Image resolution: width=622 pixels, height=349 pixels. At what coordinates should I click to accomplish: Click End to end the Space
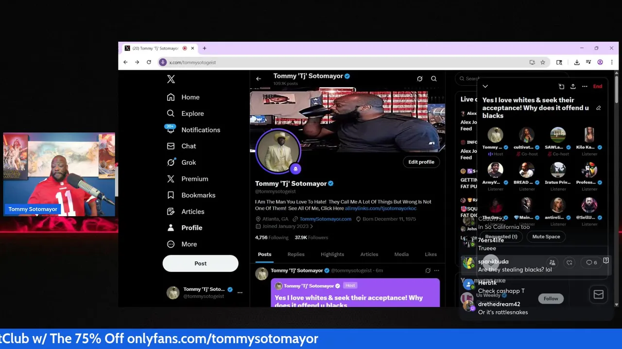598,86
